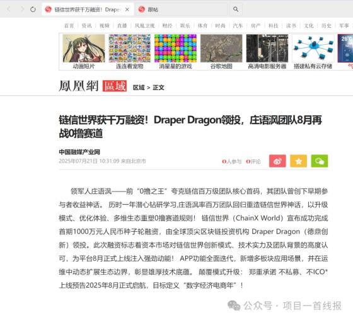The width and height of the screenshot is (353, 320).
Task: Click the 0人参与 participation count
Action: pyautogui.click(x=232, y=161)
